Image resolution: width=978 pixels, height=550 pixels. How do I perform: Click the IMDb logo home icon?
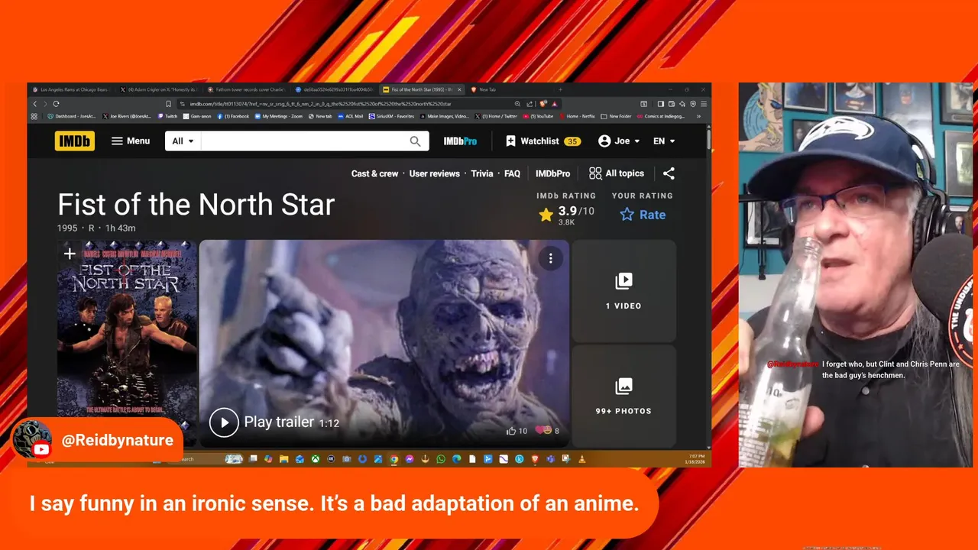coord(74,141)
